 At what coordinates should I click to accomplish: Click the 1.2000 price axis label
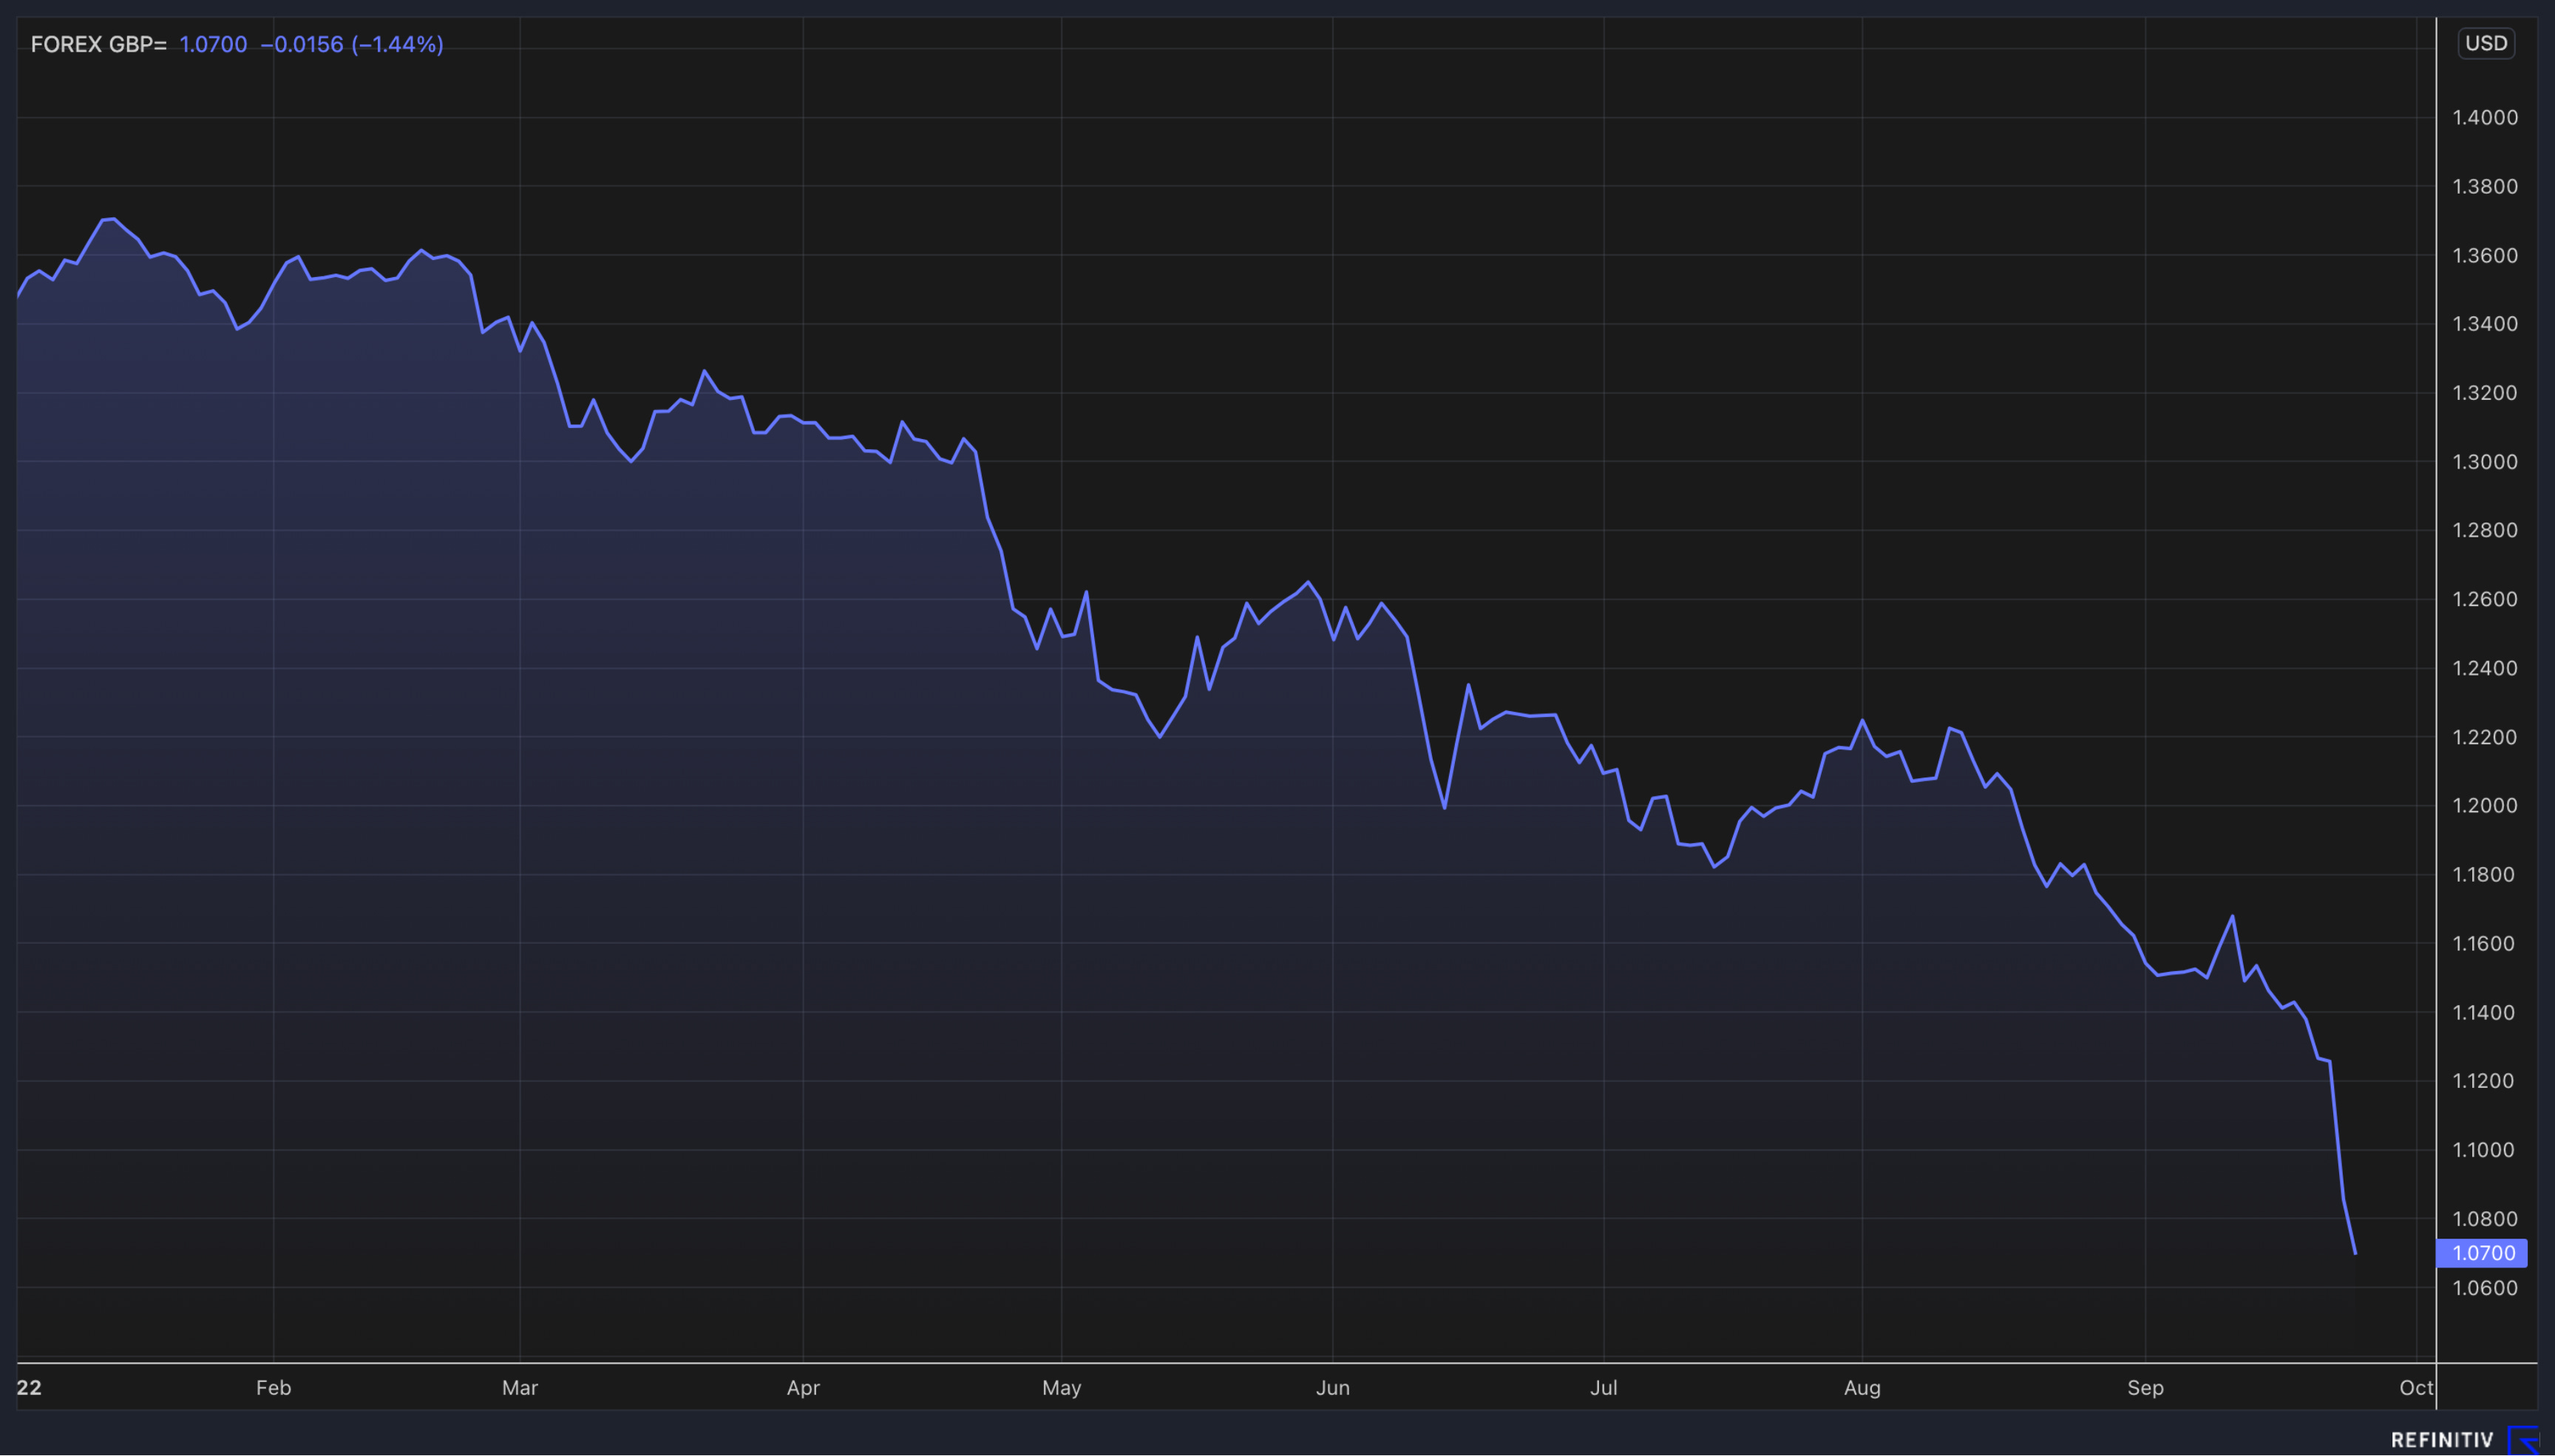point(2484,805)
